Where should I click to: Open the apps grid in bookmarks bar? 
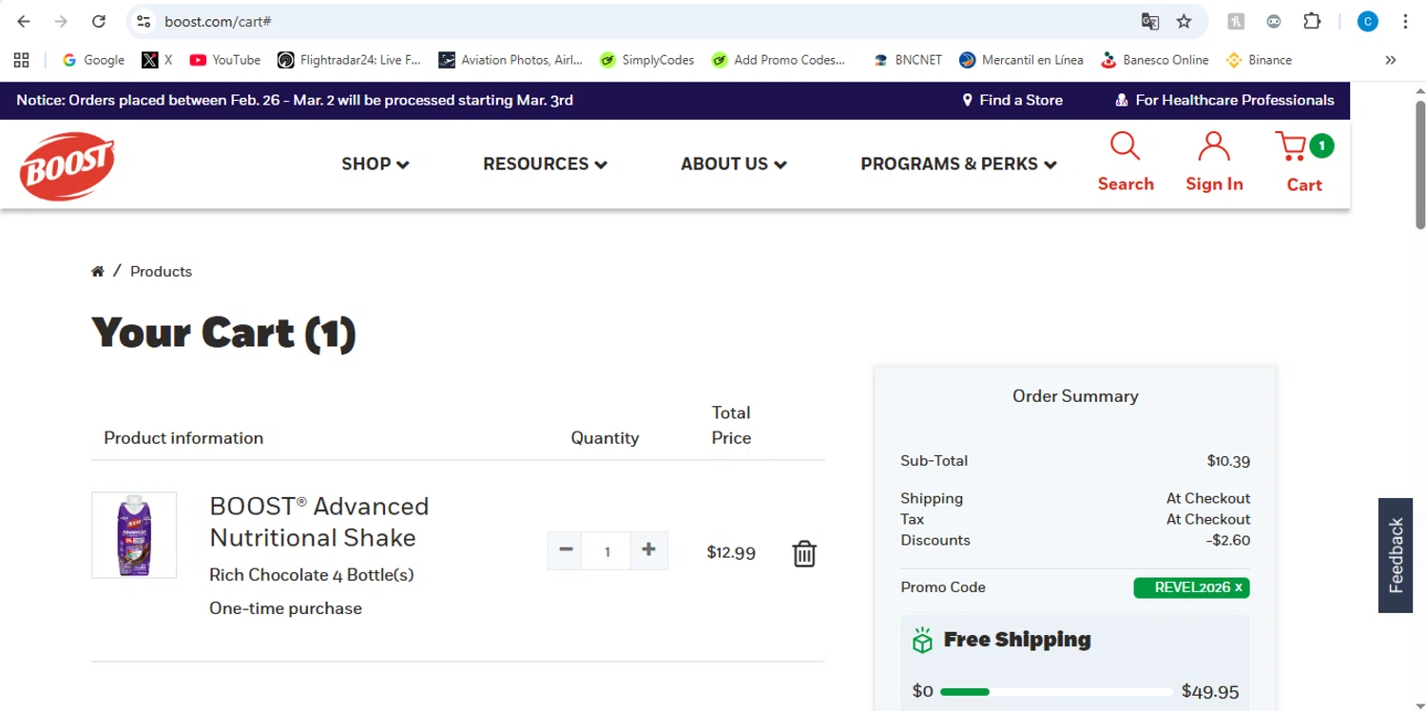click(21, 60)
